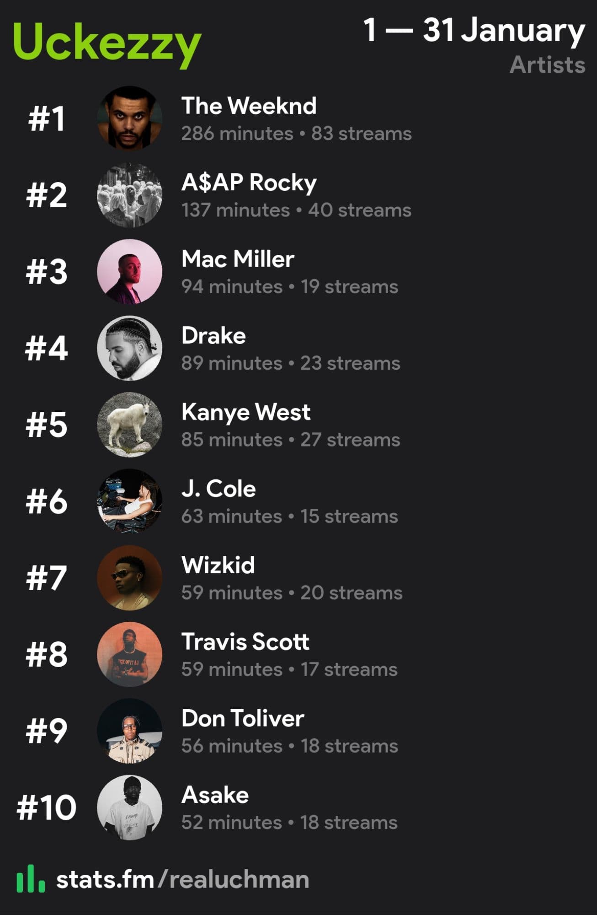Open the avatar in the Wizkid row

click(129, 578)
